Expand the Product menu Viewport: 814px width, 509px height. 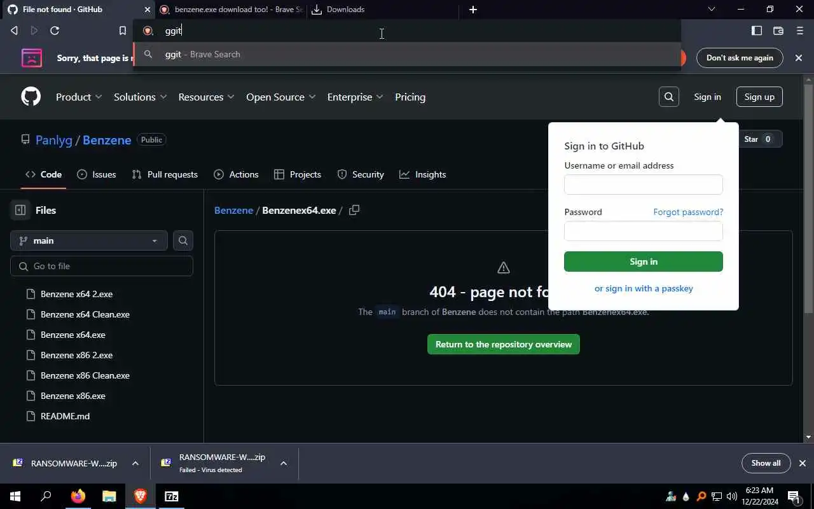point(79,97)
